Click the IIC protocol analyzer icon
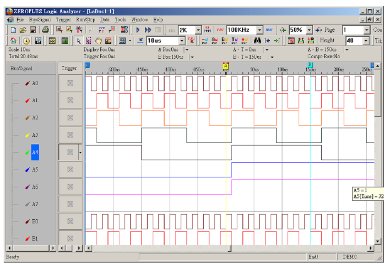 pos(301,40)
